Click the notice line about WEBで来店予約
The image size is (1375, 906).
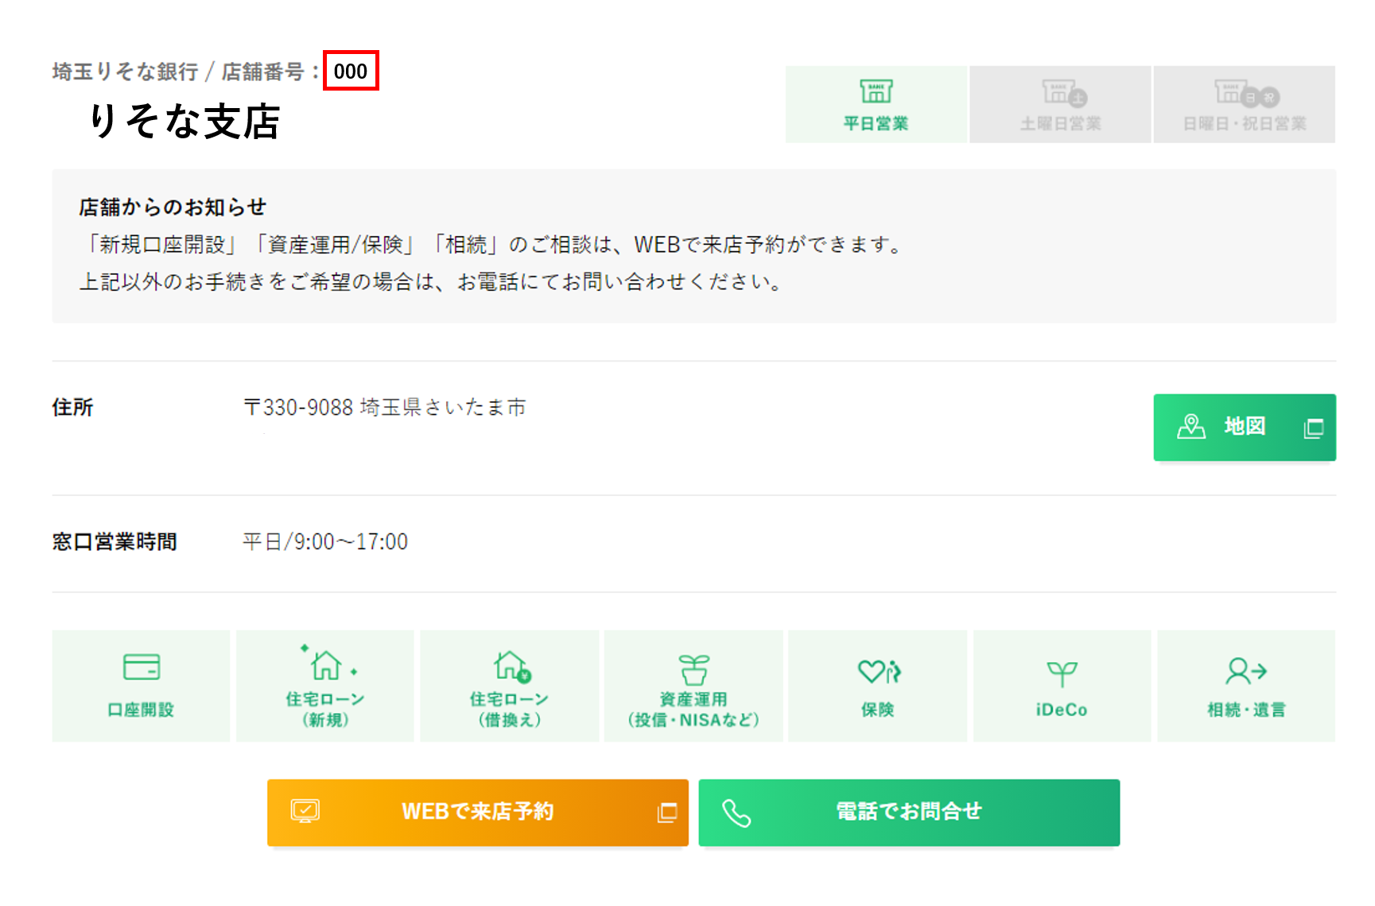pos(493,245)
